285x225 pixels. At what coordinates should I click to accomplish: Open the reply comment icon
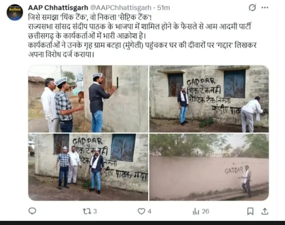pyautogui.click(x=32, y=211)
